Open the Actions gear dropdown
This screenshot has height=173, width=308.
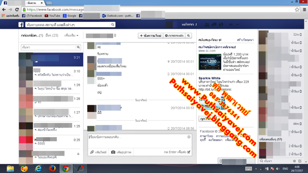174,35
